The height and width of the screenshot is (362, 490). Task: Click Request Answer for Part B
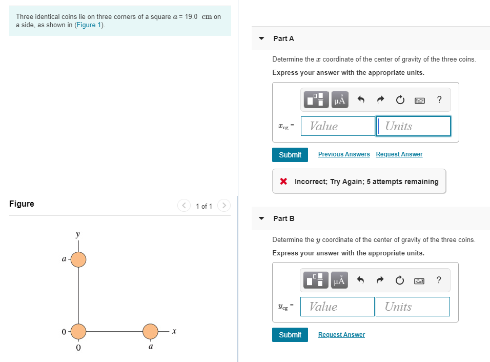point(341,334)
